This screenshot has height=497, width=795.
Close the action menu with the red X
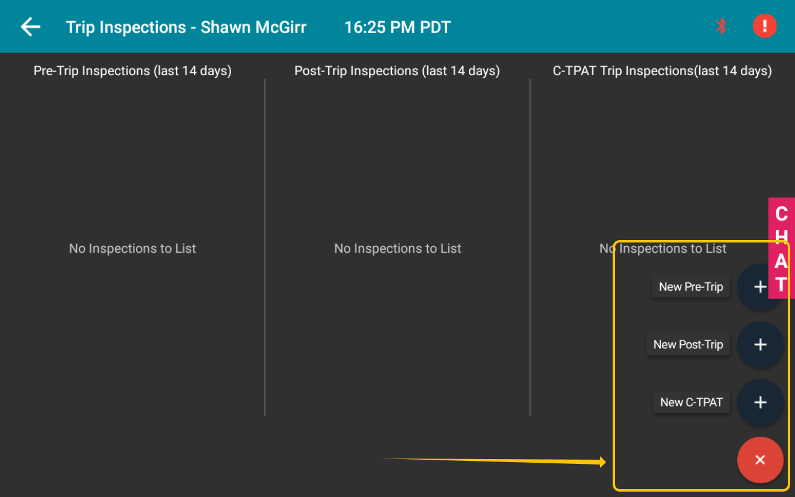(760, 460)
